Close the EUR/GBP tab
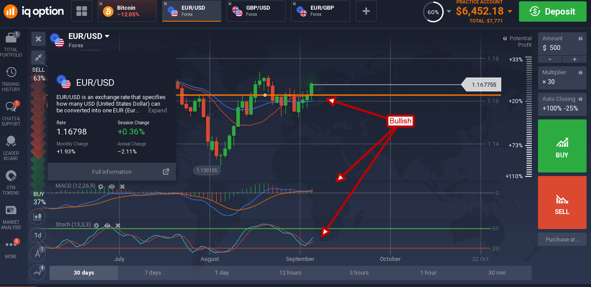The width and height of the screenshot is (591, 287). [x=295, y=4]
